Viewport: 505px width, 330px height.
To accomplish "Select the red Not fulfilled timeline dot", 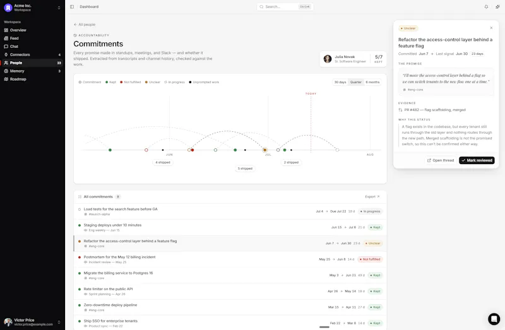I will click(193, 150).
